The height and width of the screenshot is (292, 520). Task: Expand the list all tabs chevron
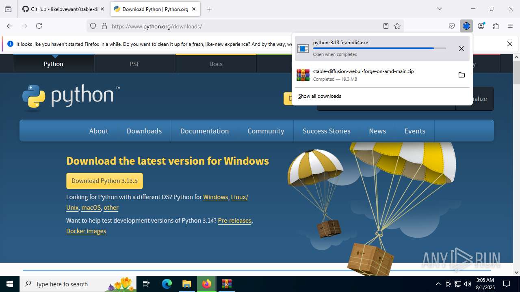tap(439, 9)
